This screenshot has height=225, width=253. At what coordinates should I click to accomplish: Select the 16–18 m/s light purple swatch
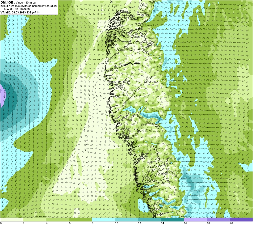point(195,219)
